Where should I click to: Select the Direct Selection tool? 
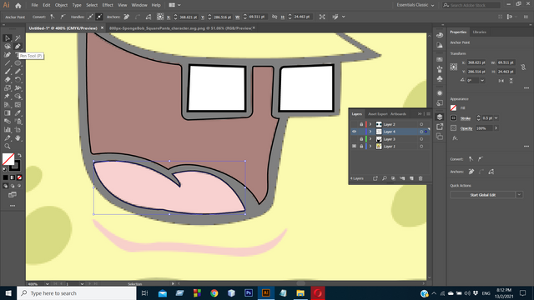[x=8, y=37]
